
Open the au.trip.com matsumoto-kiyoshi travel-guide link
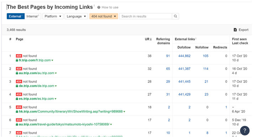pyautogui.click(x=64, y=125)
